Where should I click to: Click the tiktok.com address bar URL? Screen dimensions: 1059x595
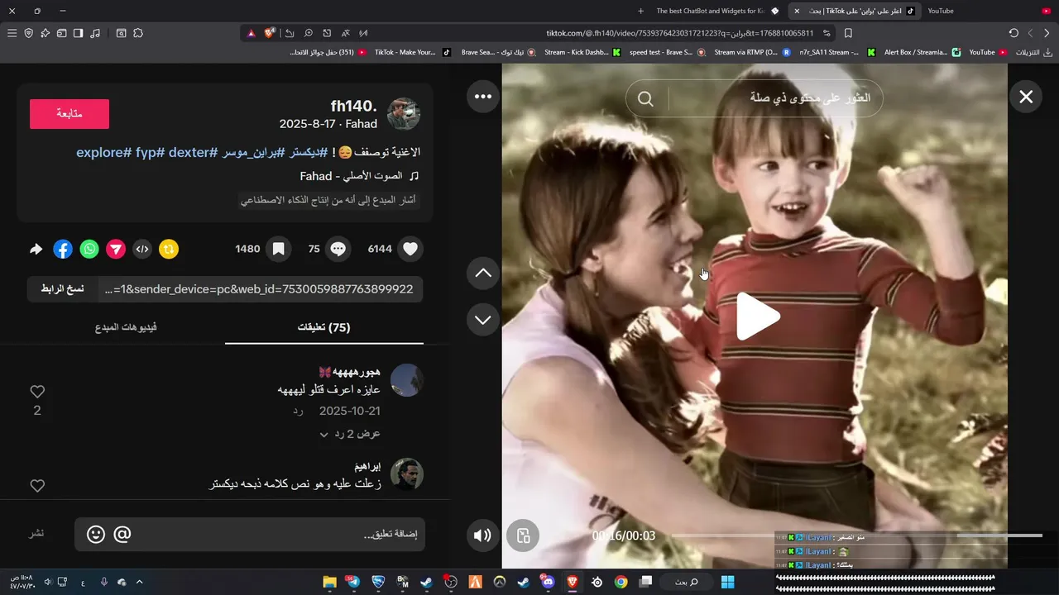coord(679,33)
